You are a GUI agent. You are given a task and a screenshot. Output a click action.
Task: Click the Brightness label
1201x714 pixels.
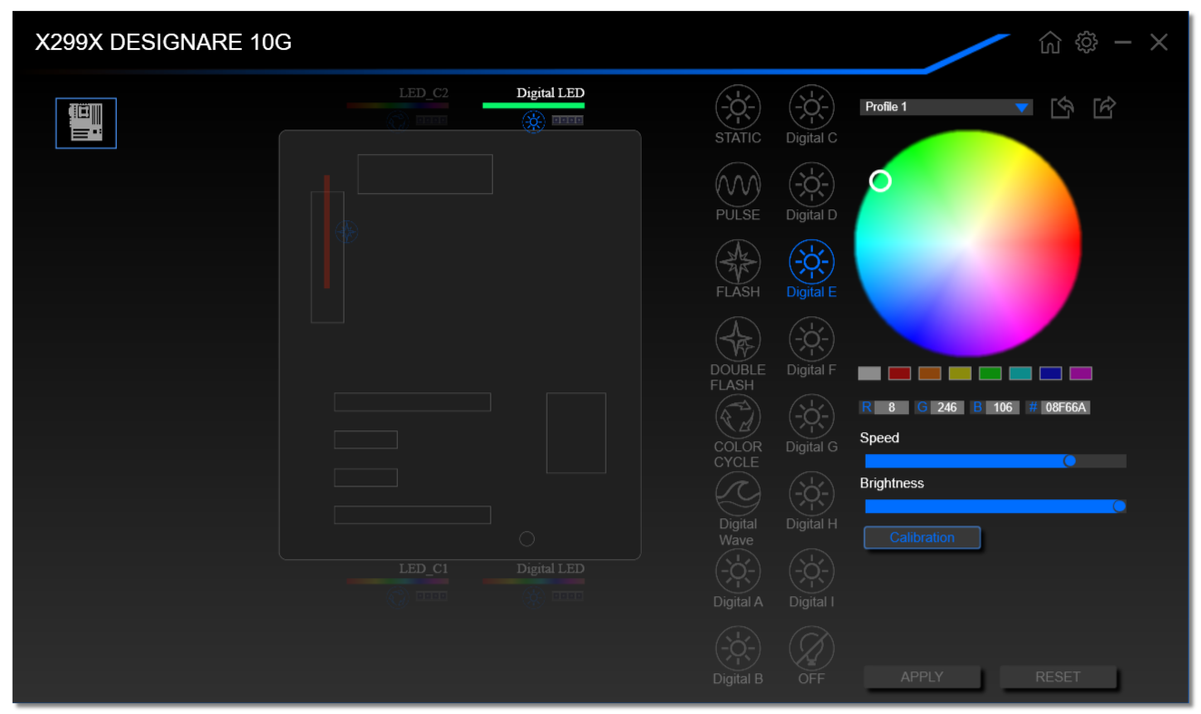point(892,484)
